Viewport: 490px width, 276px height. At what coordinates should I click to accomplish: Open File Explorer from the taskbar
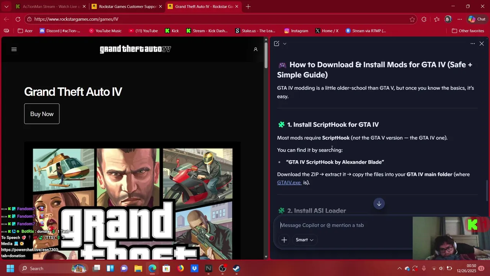(x=138, y=268)
